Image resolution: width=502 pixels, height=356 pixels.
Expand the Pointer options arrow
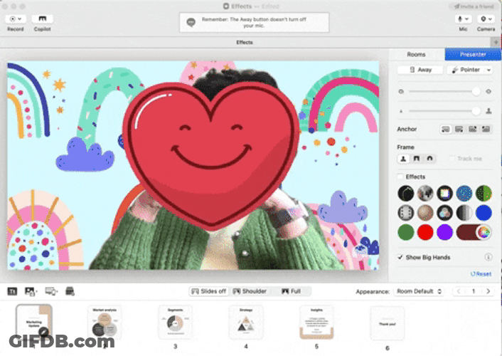click(488, 70)
